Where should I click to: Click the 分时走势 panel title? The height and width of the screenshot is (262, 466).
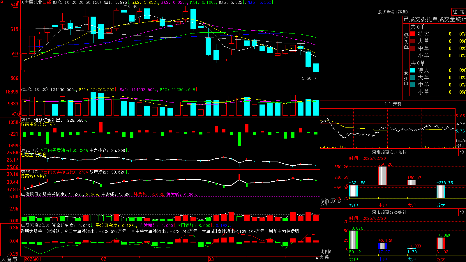coord(393,104)
